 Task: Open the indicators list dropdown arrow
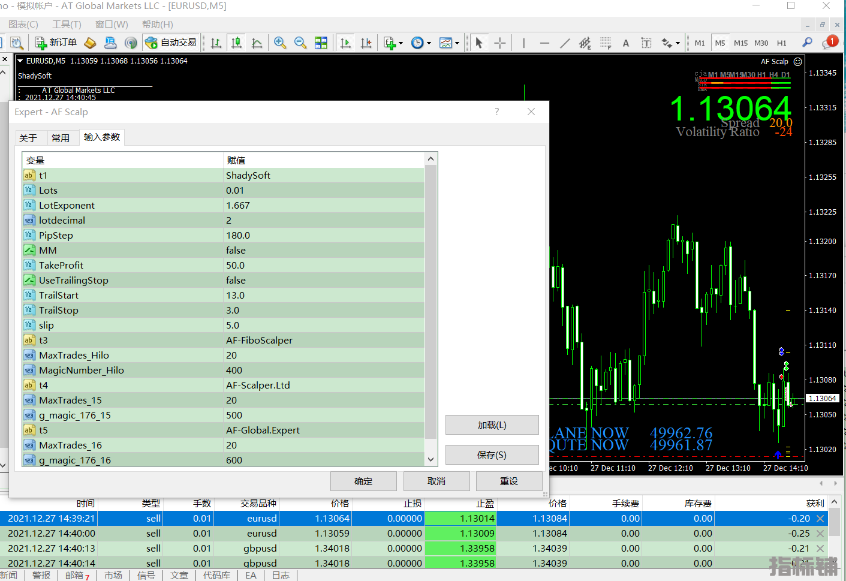(x=401, y=43)
